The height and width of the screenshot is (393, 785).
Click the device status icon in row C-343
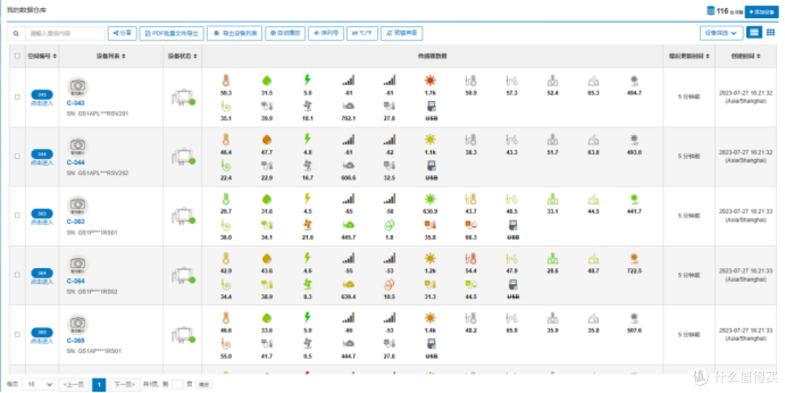click(x=182, y=97)
